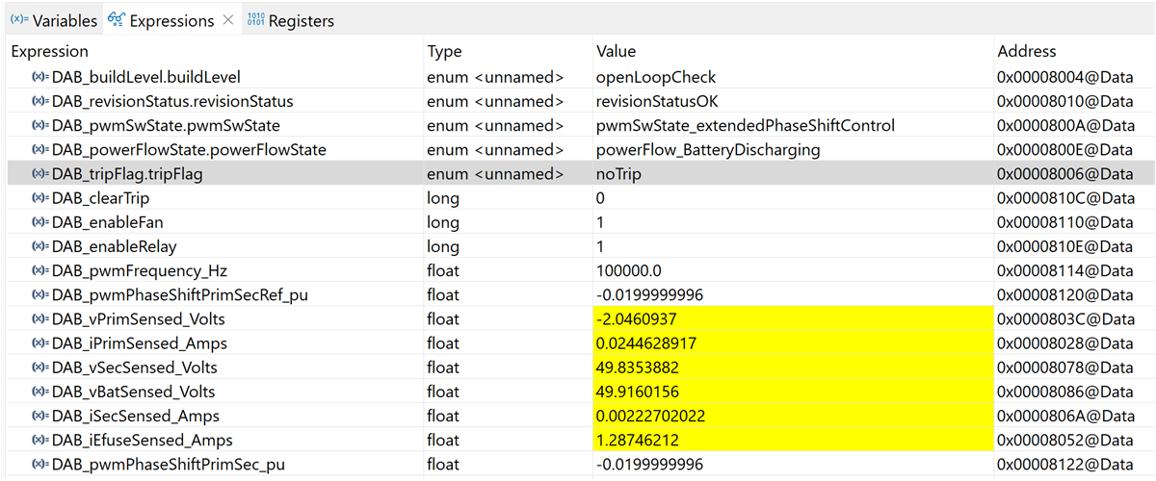This screenshot has height=481, width=1156.
Task: Click the icon beside DAB_pwmFrequency_Hz
Action: 40,271
